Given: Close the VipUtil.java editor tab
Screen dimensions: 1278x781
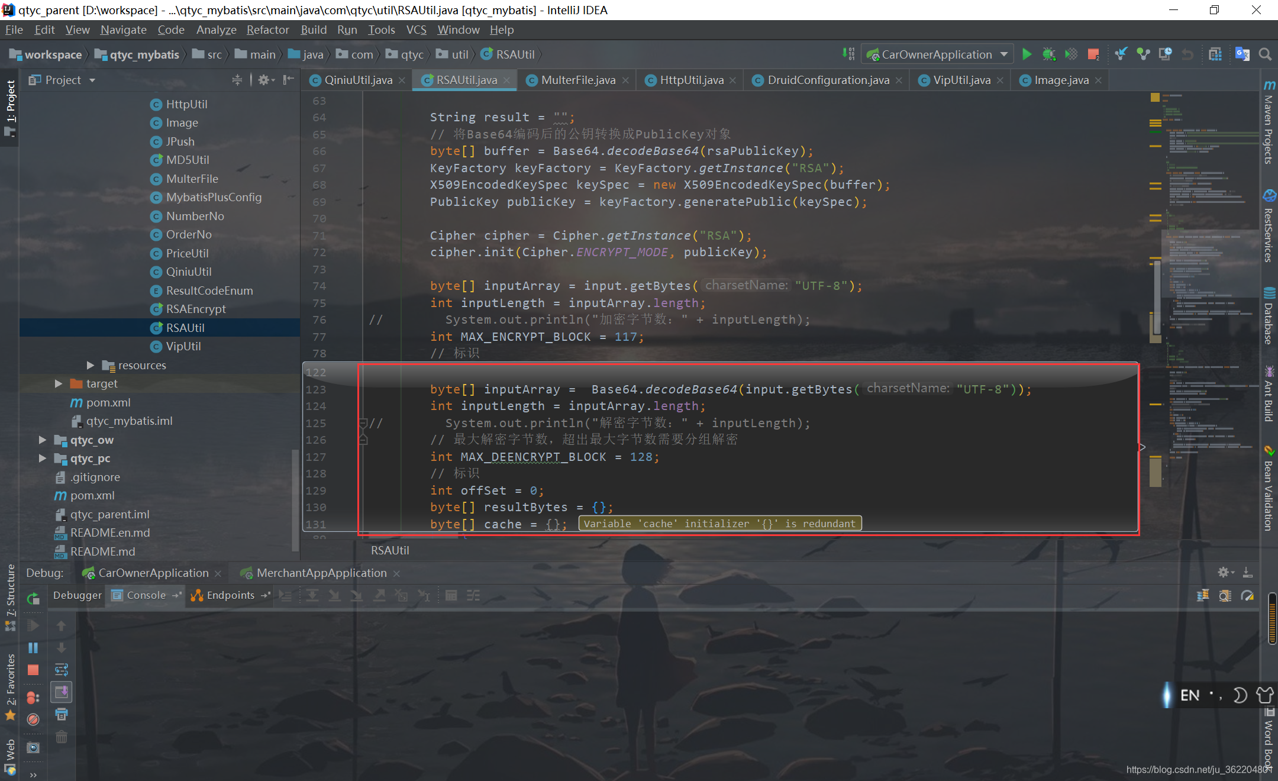Looking at the screenshot, I should point(1000,80).
